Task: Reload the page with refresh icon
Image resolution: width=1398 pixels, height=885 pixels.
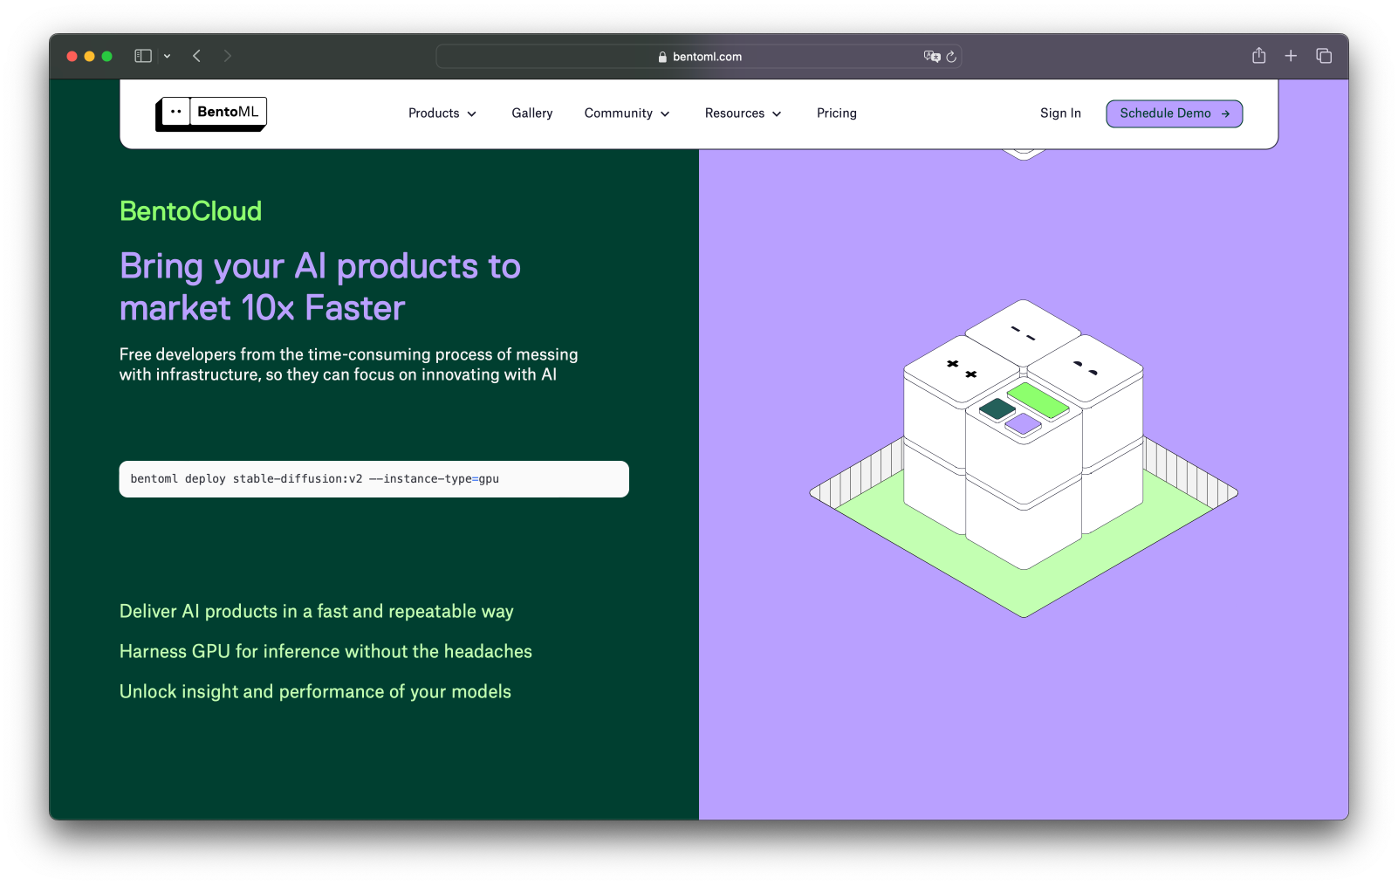Action: 951,57
